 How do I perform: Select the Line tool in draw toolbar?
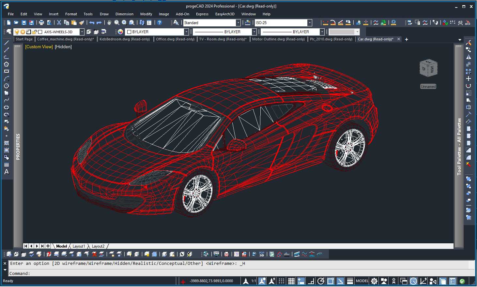[x=6, y=43]
